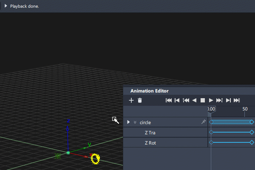The width and height of the screenshot is (255, 170).
Task: Collapse circle channels with double chevron
Action: 135,122
